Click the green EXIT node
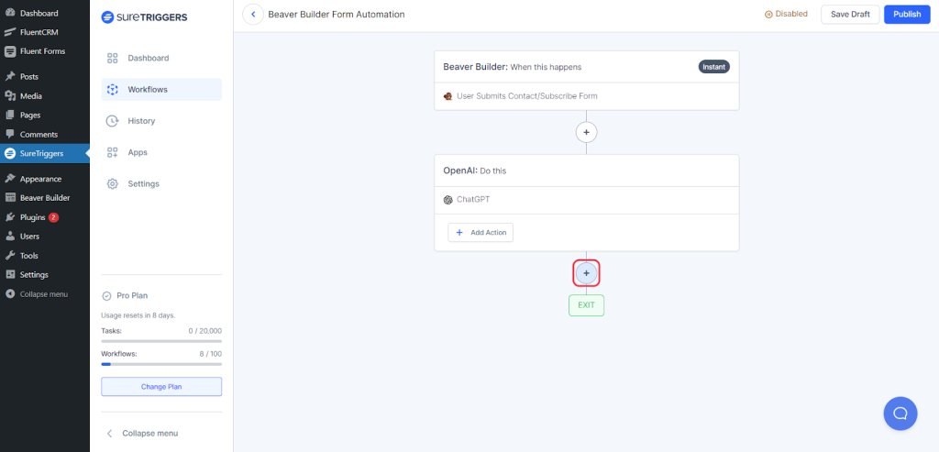This screenshot has height=452, width=939. [x=586, y=304]
